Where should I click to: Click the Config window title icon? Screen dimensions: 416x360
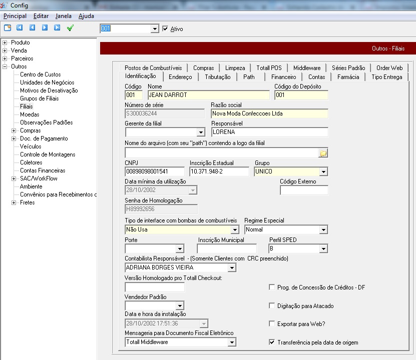coord(5,5)
